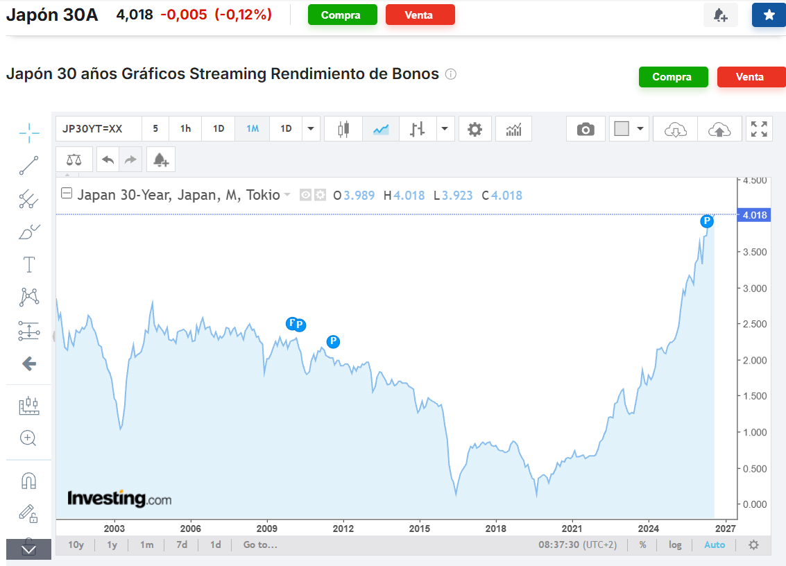This screenshot has height=566, width=786.
Task: Toggle the magnet mode icon
Action: (x=29, y=481)
